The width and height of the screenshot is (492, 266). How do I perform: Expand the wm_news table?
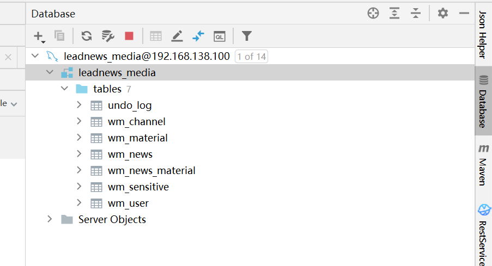79,154
